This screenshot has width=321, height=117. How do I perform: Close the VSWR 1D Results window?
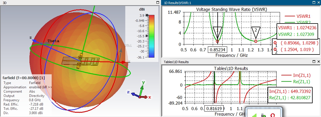click(318, 3)
